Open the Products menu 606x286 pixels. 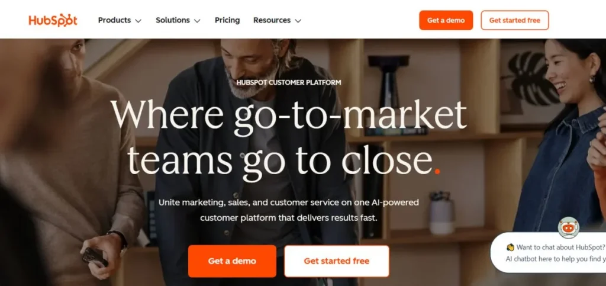coord(120,20)
